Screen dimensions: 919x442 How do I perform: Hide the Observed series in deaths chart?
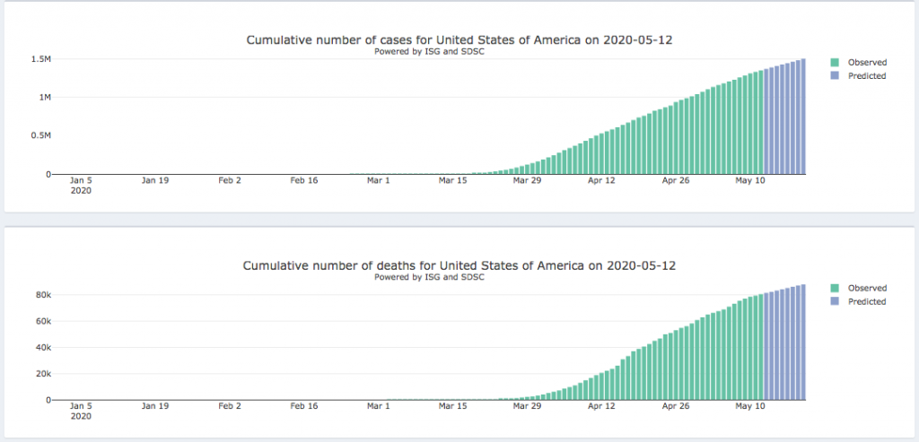867,288
